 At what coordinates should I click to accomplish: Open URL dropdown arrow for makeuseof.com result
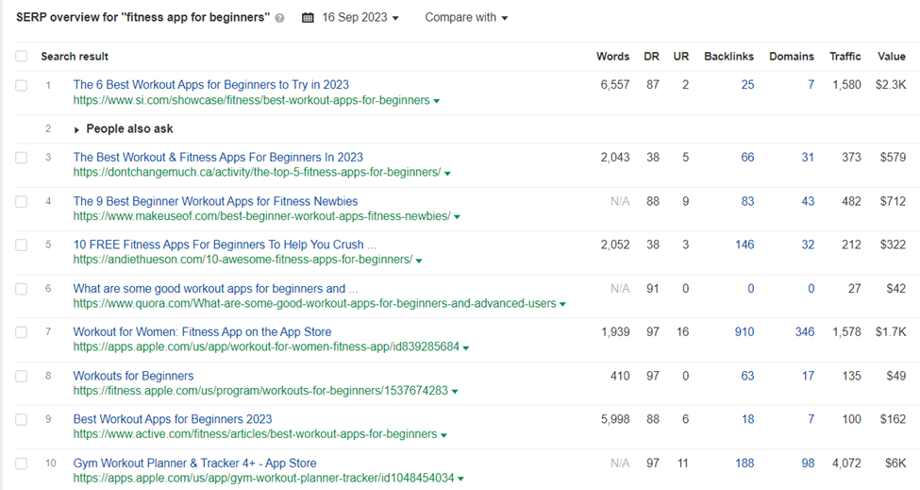(x=457, y=217)
